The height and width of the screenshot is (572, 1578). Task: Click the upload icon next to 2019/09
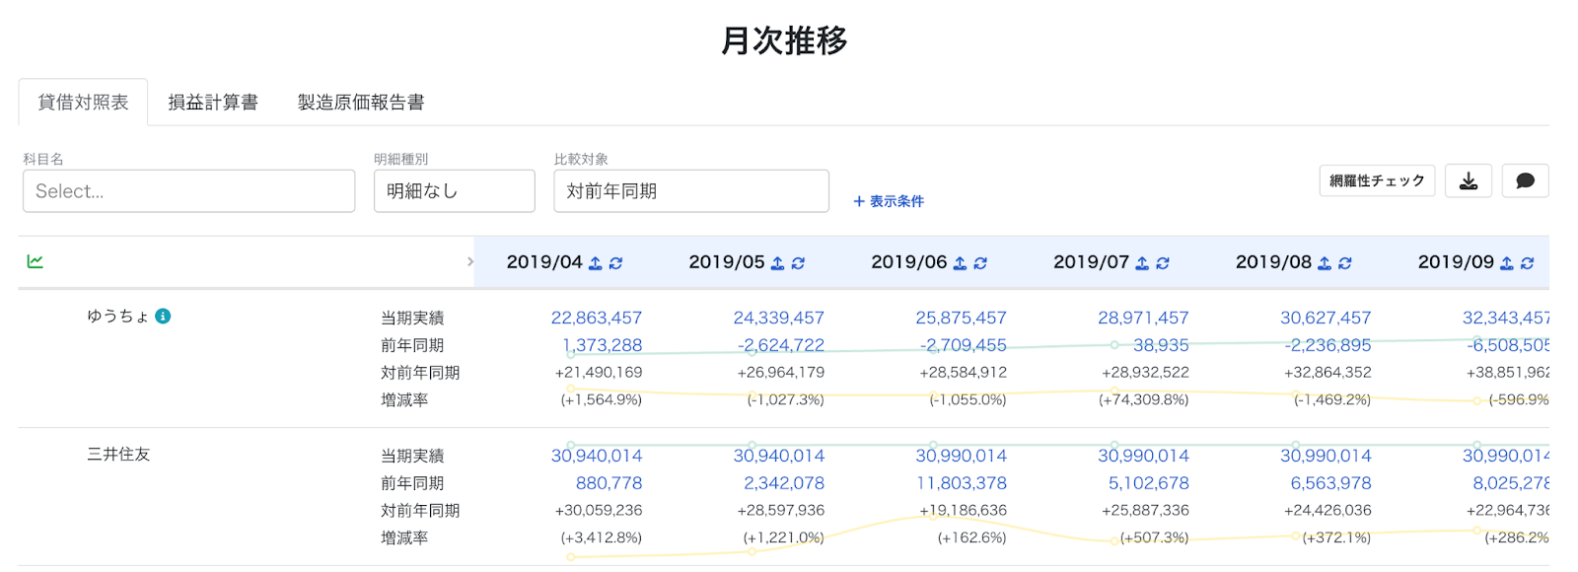(1507, 263)
